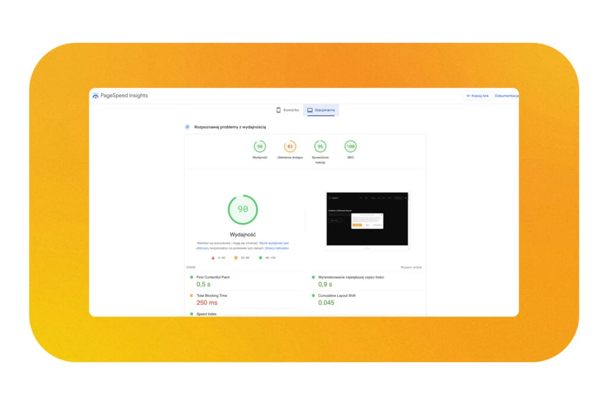
Task: Open the Zobacz kalkulator link
Action: pos(277,248)
